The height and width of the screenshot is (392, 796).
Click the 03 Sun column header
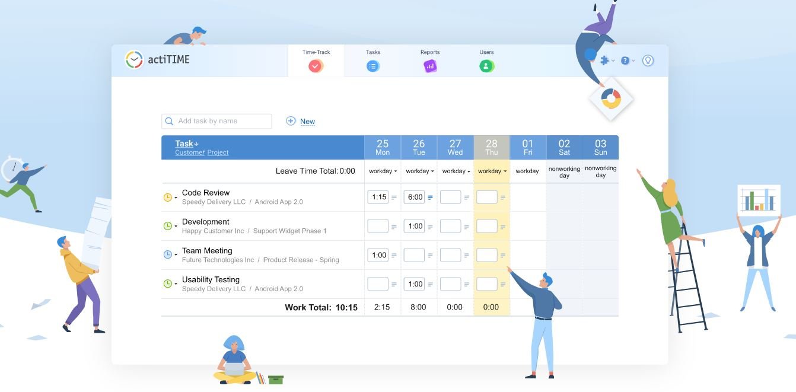click(600, 148)
